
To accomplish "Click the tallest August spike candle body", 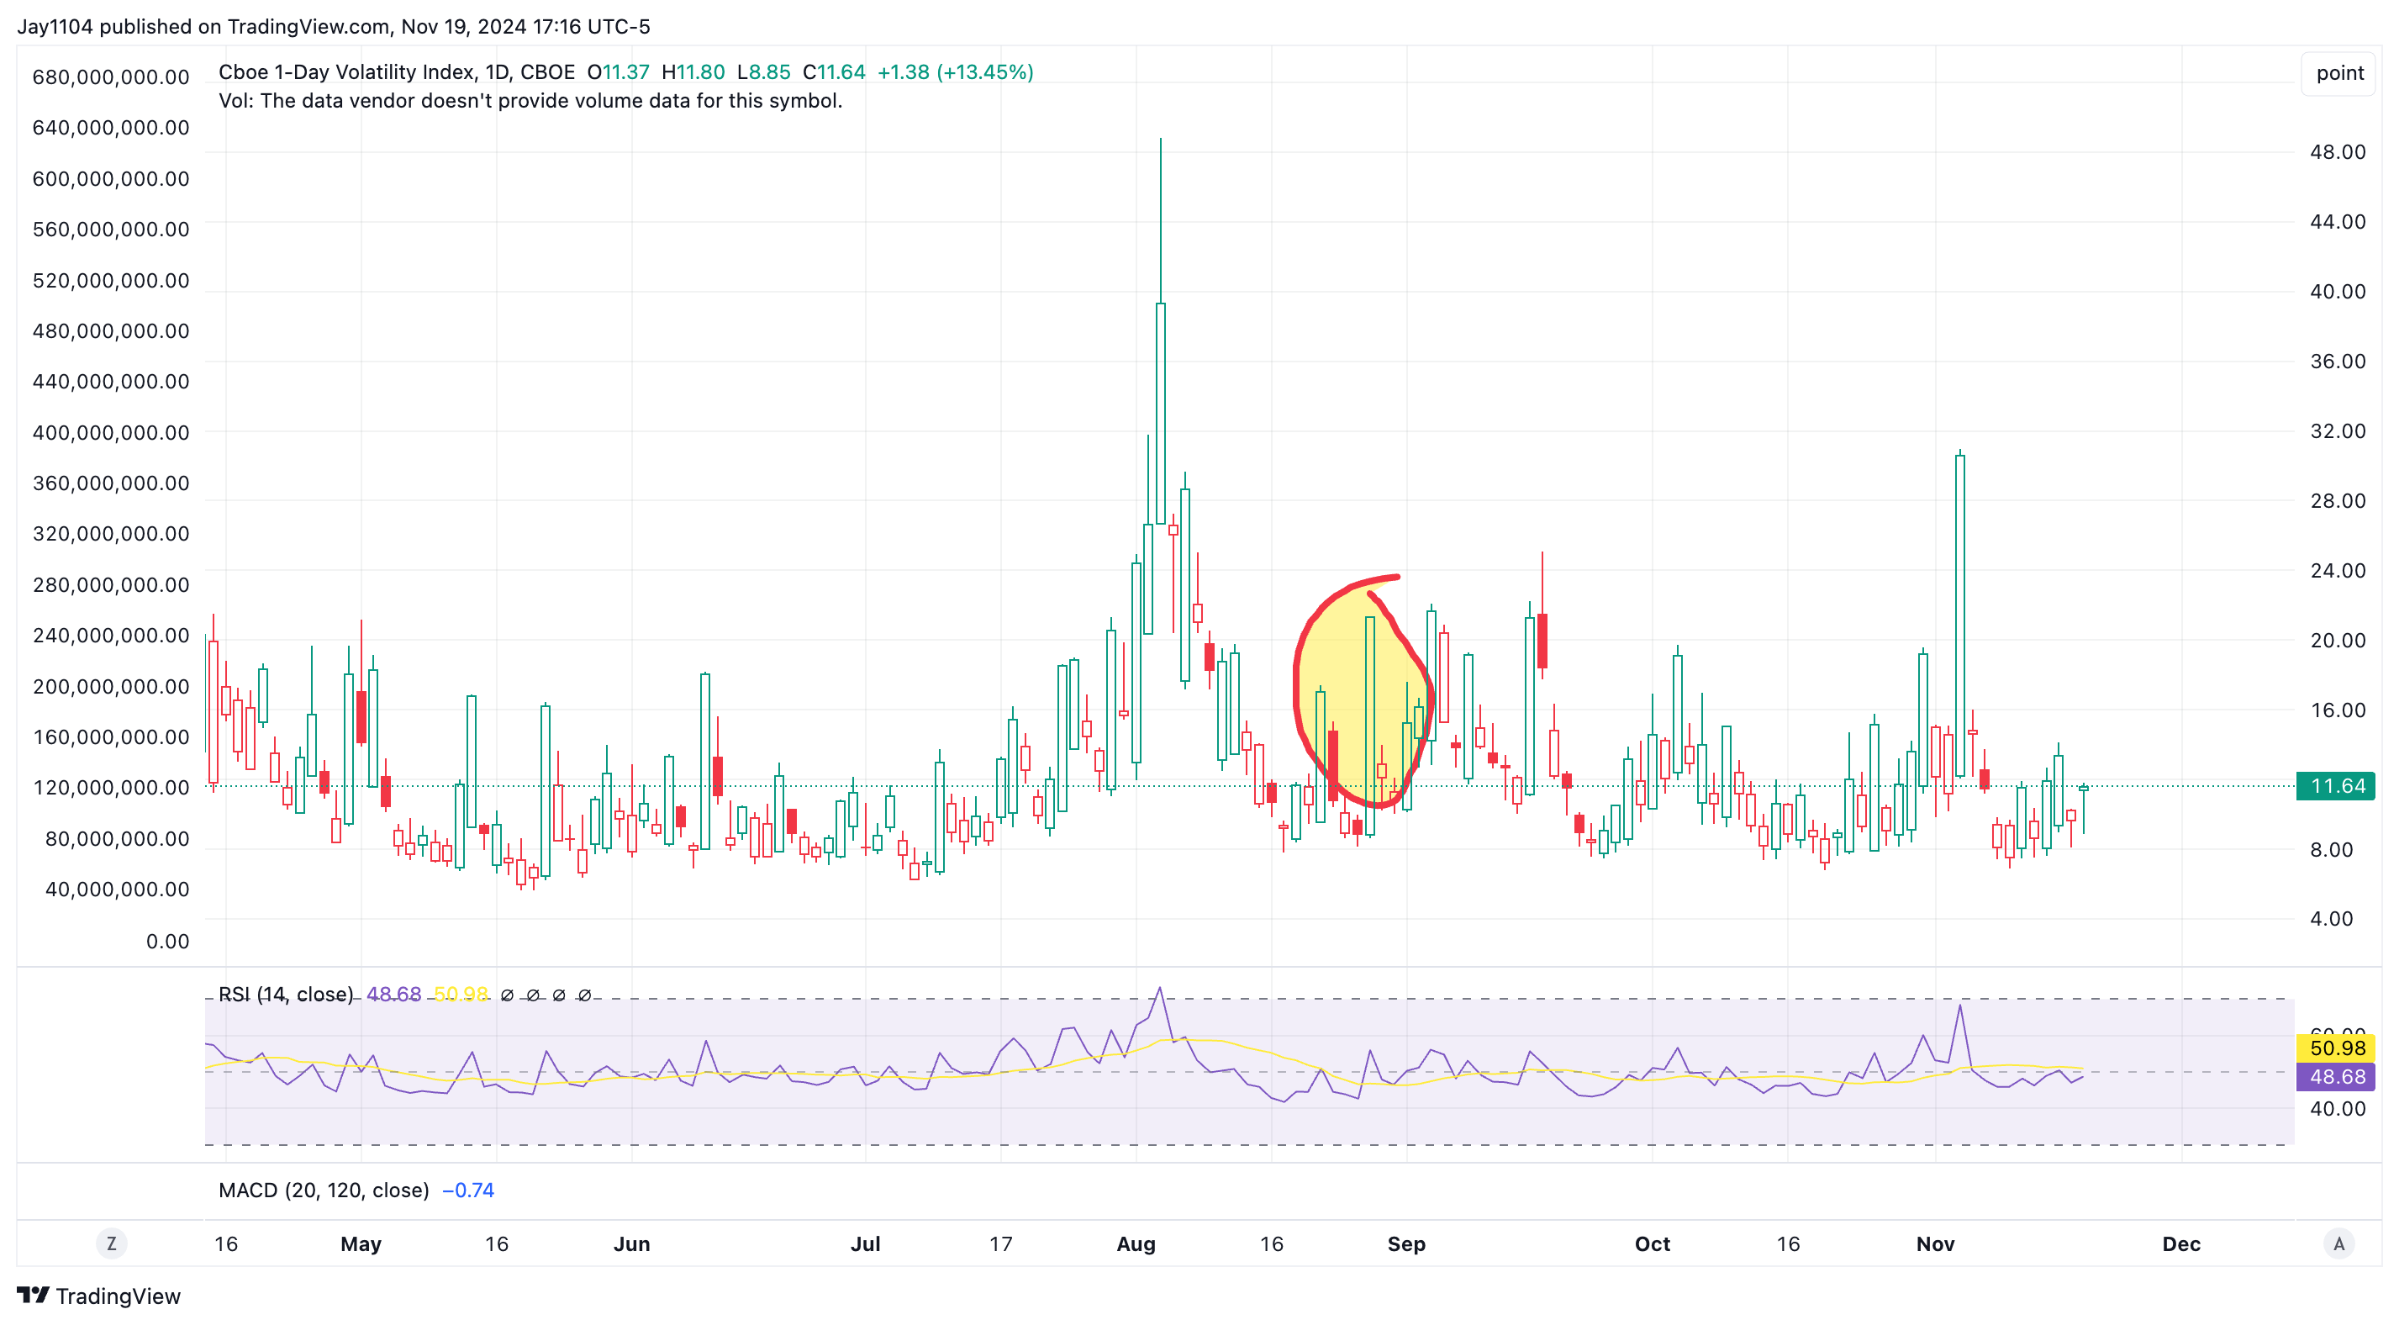I will coord(1160,413).
